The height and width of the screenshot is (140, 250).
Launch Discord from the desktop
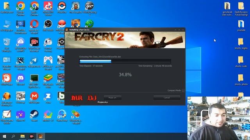[x=21, y=80]
